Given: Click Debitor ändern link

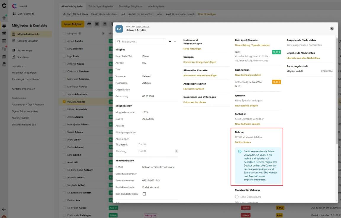Looking at the screenshot, I should coord(243,142).
